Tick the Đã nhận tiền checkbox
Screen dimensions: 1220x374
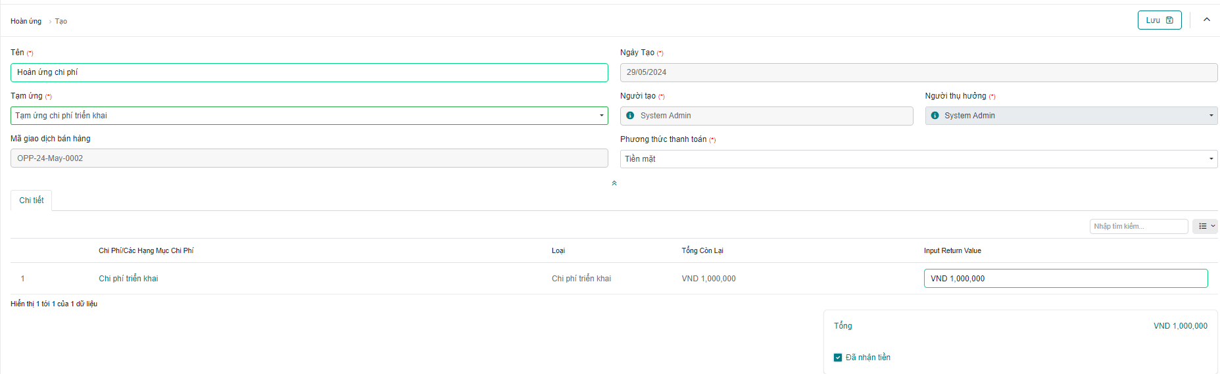838,358
